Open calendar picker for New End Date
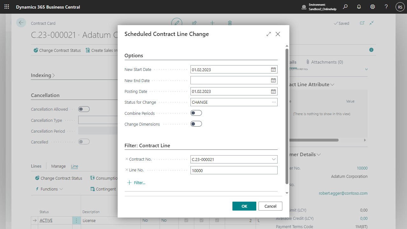This screenshot has width=407, height=229. tap(273, 80)
